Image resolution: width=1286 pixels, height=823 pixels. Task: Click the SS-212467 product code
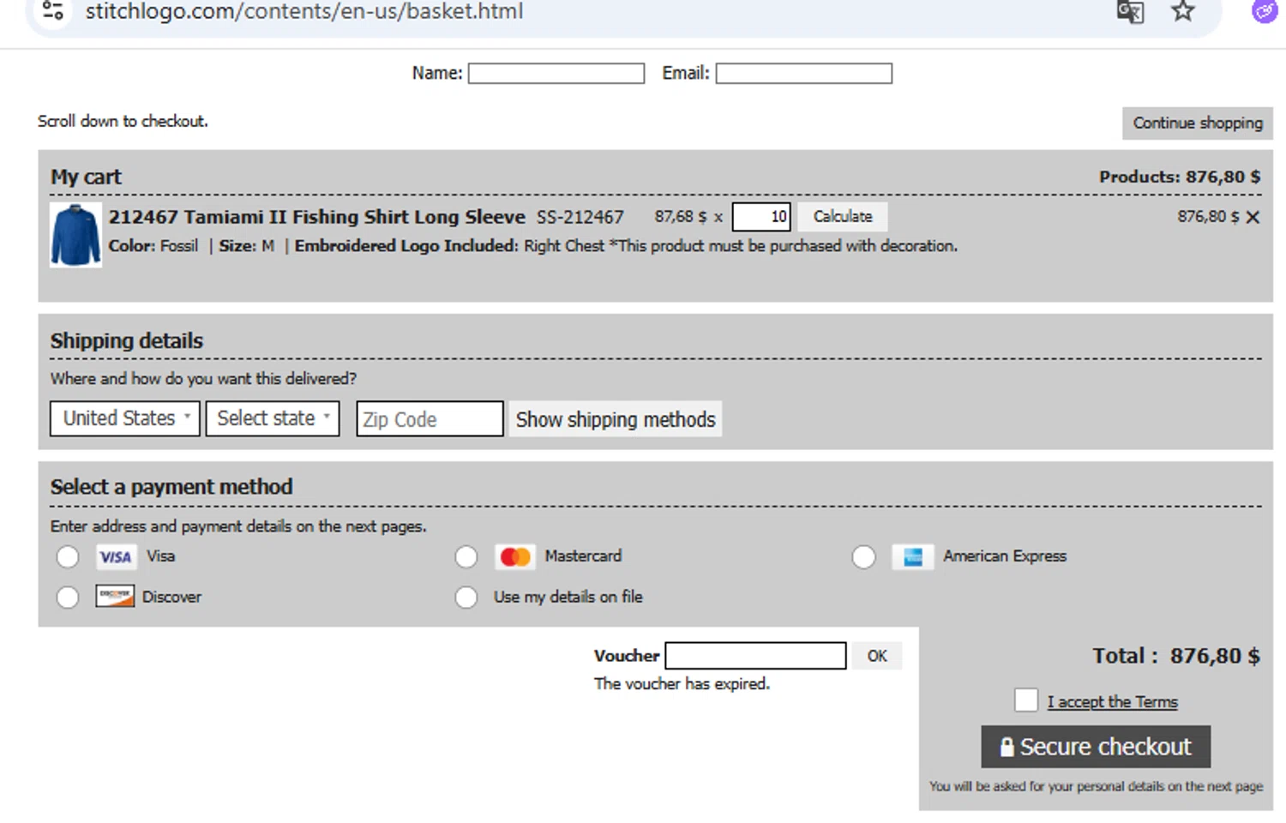pyautogui.click(x=580, y=218)
